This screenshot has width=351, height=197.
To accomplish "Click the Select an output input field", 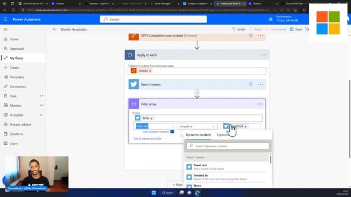I will (197, 71).
